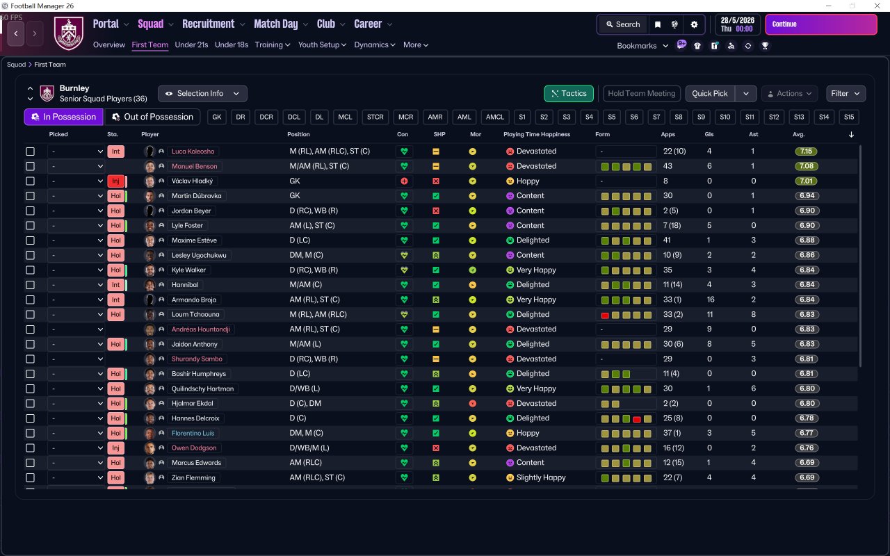
Task: Select Out of Possession view
Action: pyautogui.click(x=152, y=117)
